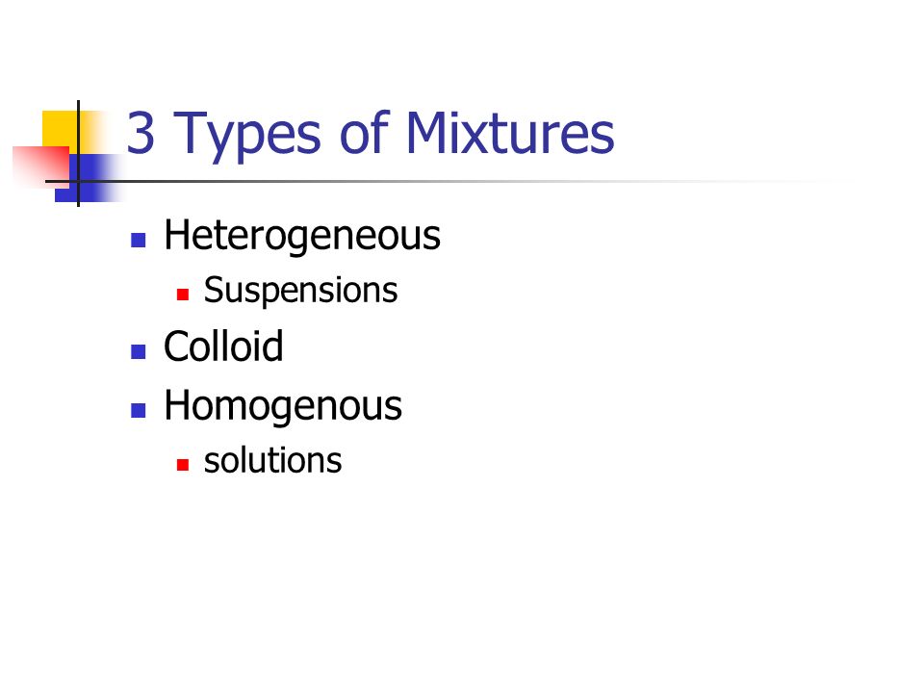Click the yellow square in title decoration
This screenshot has height=693, width=924.
pos(59,127)
